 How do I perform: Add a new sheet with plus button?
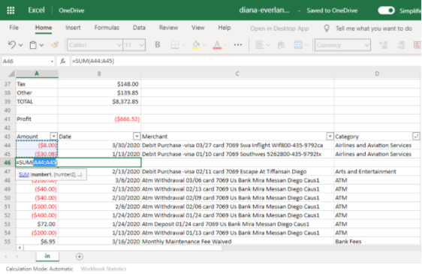click(x=79, y=257)
